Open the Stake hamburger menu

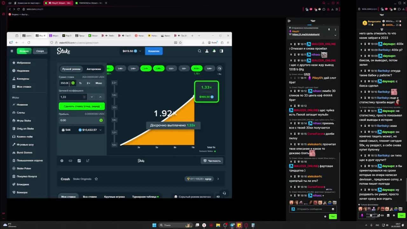tap(12, 51)
